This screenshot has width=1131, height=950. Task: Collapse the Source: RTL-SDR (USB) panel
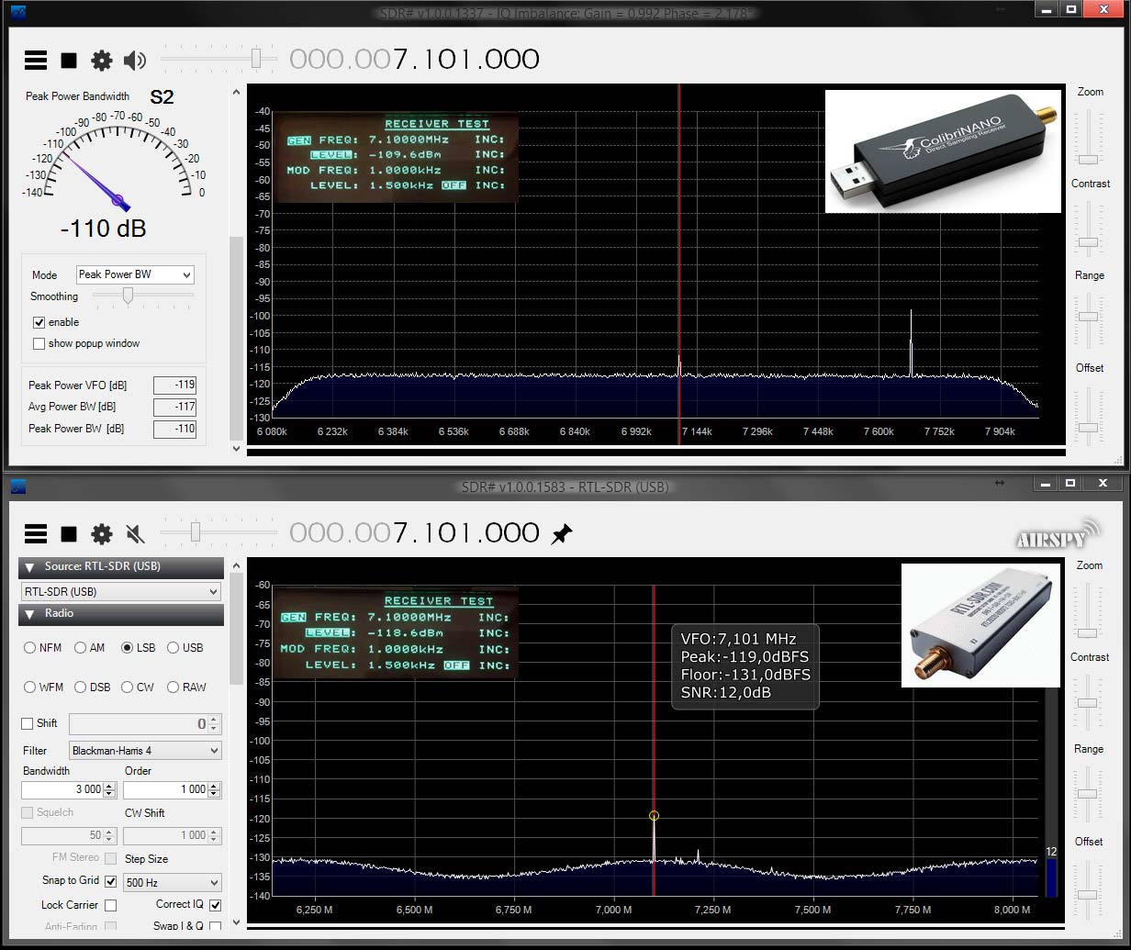click(x=29, y=567)
